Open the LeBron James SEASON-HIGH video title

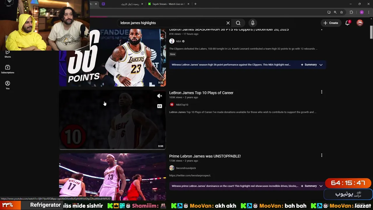[229, 29]
